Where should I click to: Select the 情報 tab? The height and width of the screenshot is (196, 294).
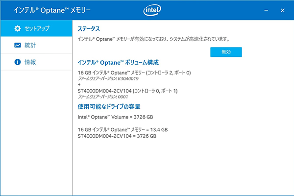point(30,62)
